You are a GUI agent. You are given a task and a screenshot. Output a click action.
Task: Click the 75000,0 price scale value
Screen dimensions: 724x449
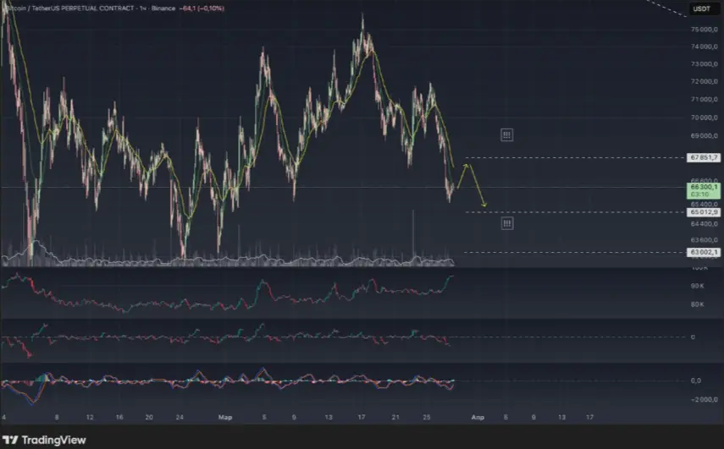pyautogui.click(x=705, y=29)
